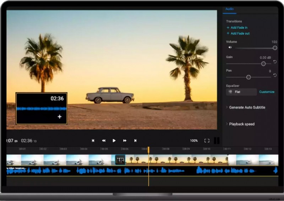Reset the Gain value

[x=275, y=62]
